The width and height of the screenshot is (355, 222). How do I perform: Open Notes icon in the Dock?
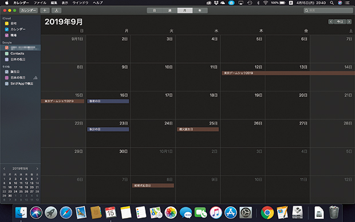pos(125,212)
